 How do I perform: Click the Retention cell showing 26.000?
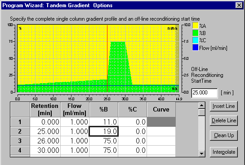tap(45, 141)
